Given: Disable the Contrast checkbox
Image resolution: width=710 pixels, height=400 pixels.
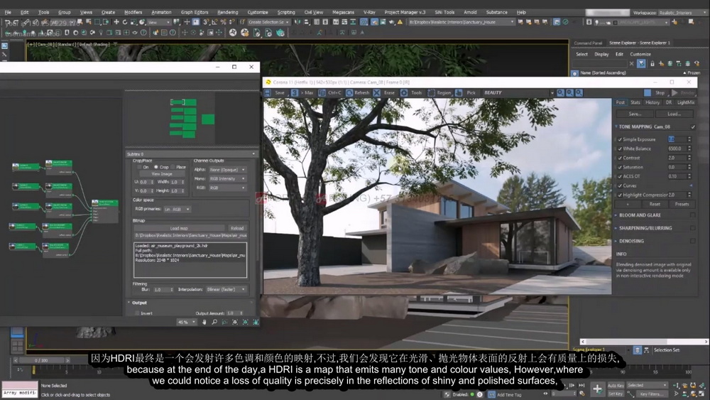Looking at the screenshot, I should pyautogui.click(x=620, y=158).
